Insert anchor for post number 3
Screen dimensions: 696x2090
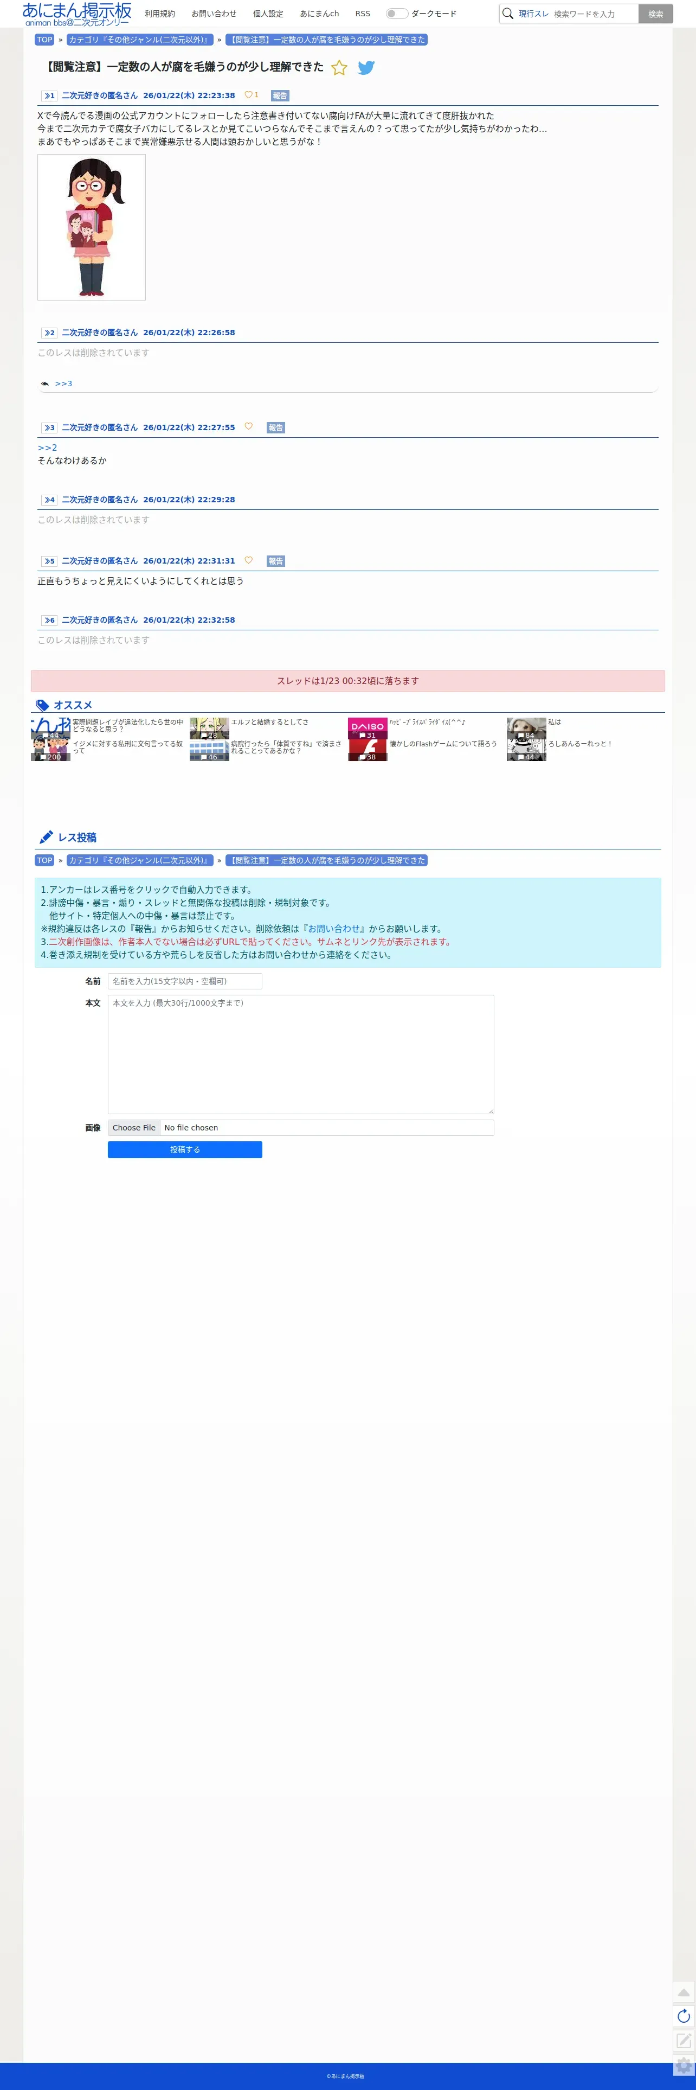coord(49,427)
